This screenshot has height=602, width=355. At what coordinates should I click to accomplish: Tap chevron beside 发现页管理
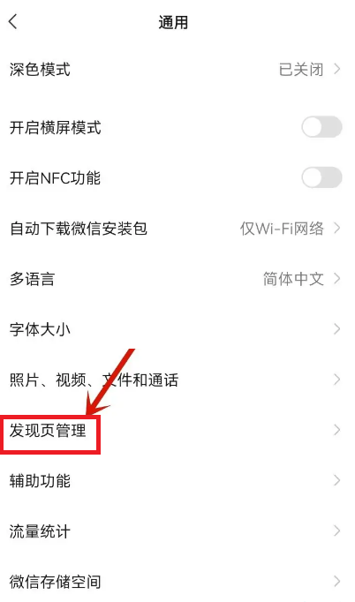(x=337, y=430)
